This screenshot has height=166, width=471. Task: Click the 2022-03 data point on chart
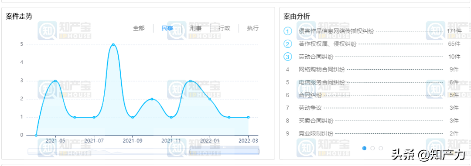[x=249, y=117]
